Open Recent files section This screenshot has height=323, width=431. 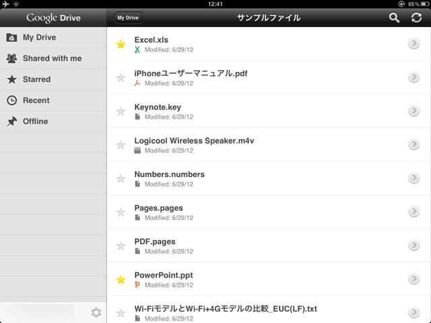point(53,100)
